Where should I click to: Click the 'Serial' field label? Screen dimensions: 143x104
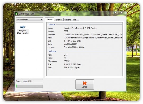50,44
